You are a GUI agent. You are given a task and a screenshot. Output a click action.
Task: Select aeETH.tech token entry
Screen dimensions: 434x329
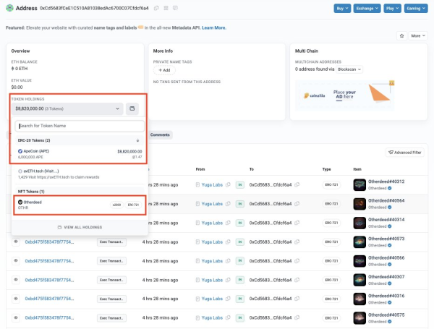pos(80,174)
